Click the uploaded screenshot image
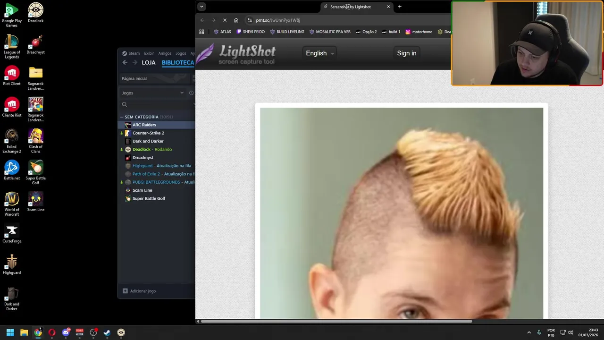 [x=402, y=213]
